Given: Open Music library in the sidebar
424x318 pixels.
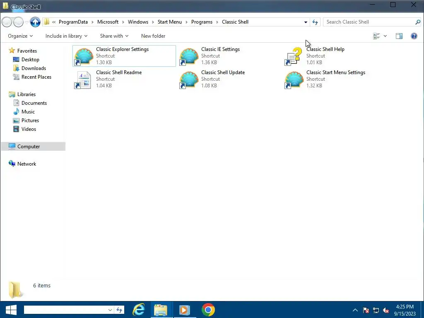Looking at the screenshot, I should (x=28, y=112).
